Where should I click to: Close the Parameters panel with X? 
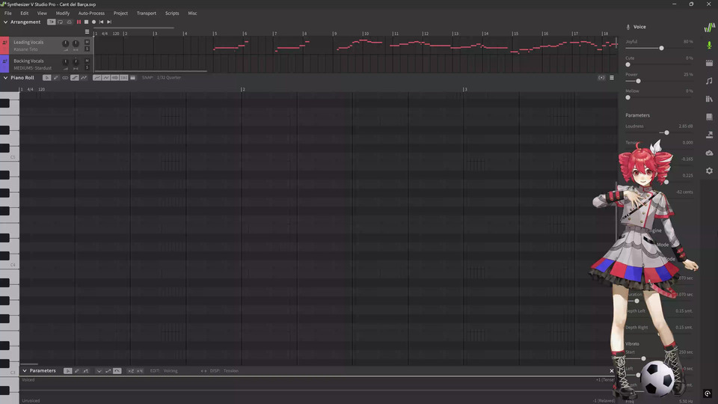pyautogui.click(x=612, y=371)
